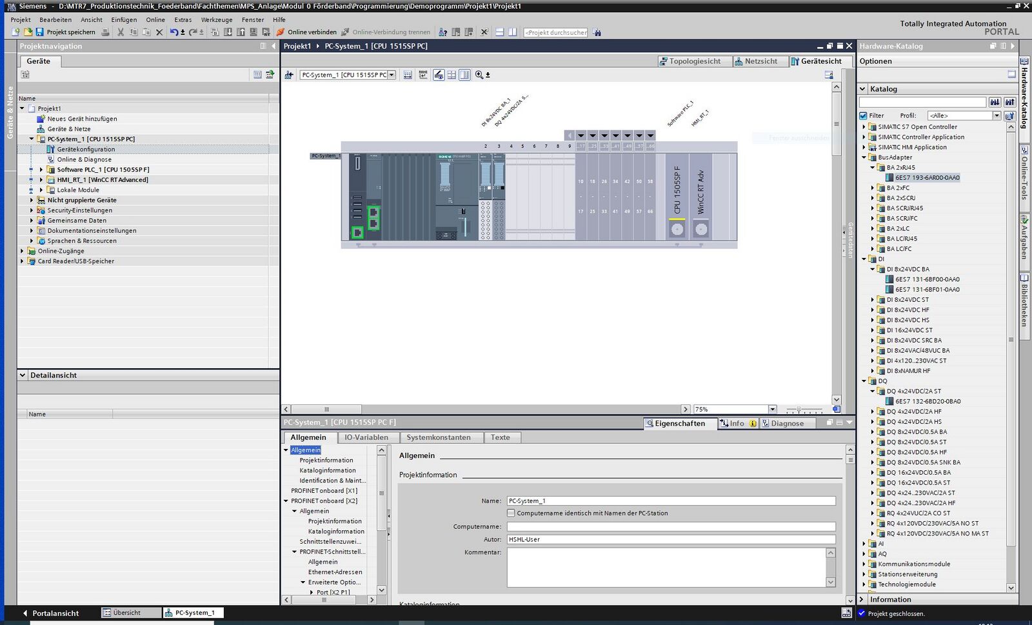Click the Autor input field
The height and width of the screenshot is (625, 1032).
click(671, 539)
